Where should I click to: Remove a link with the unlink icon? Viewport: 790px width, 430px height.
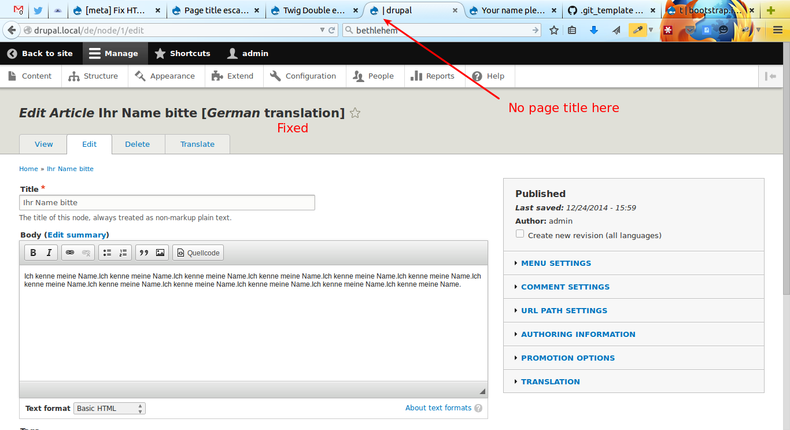(86, 252)
